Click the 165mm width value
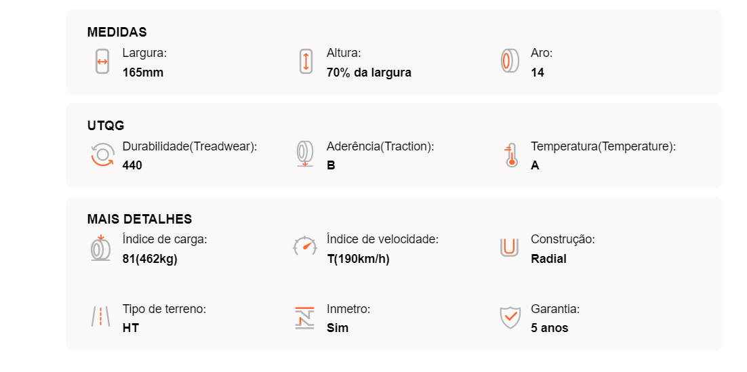This screenshot has height=372, width=747. (143, 73)
